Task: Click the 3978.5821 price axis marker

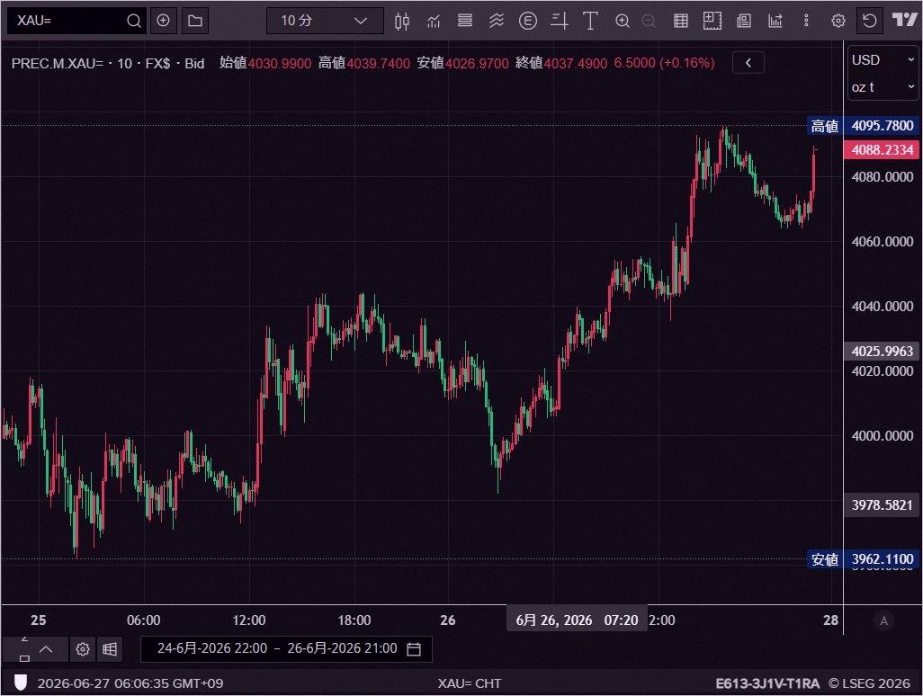Action: (x=882, y=504)
